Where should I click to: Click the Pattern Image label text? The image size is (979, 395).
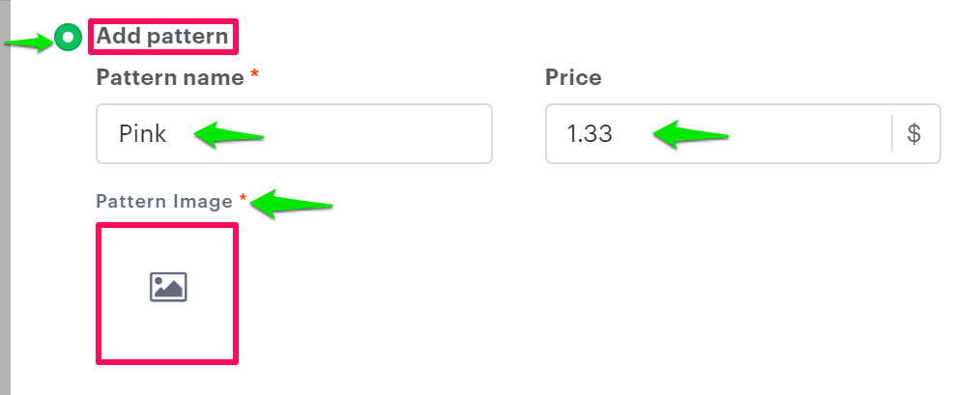coord(164,201)
